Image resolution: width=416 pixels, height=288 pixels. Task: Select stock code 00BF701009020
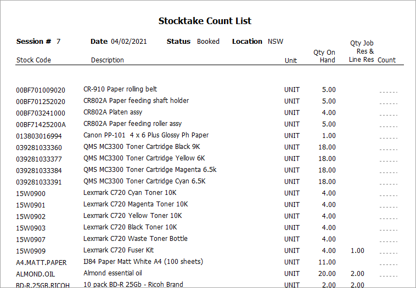[41, 90]
